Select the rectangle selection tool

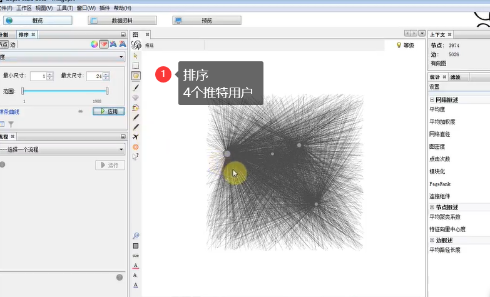(x=136, y=66)
